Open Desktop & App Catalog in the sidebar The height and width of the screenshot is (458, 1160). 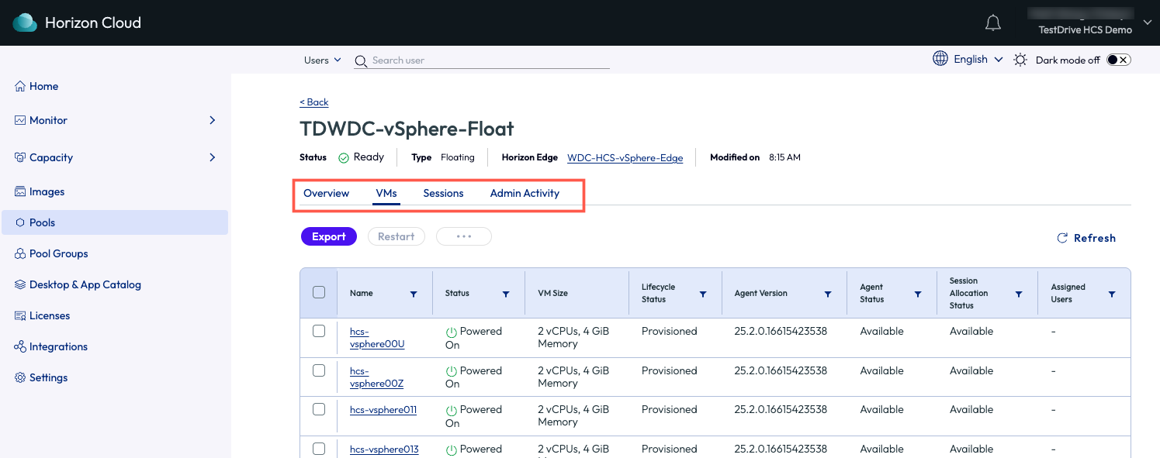pyautogui.click(x=85, y=284)
